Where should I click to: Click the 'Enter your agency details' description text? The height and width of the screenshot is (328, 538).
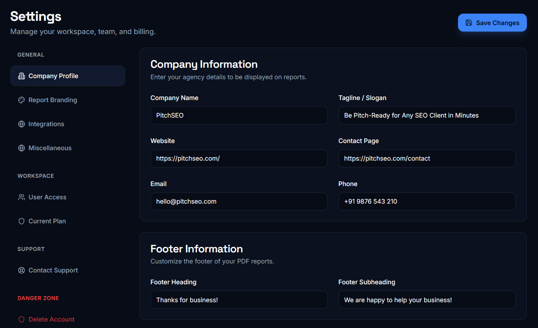pyautogui.click(x=228, y=77)
